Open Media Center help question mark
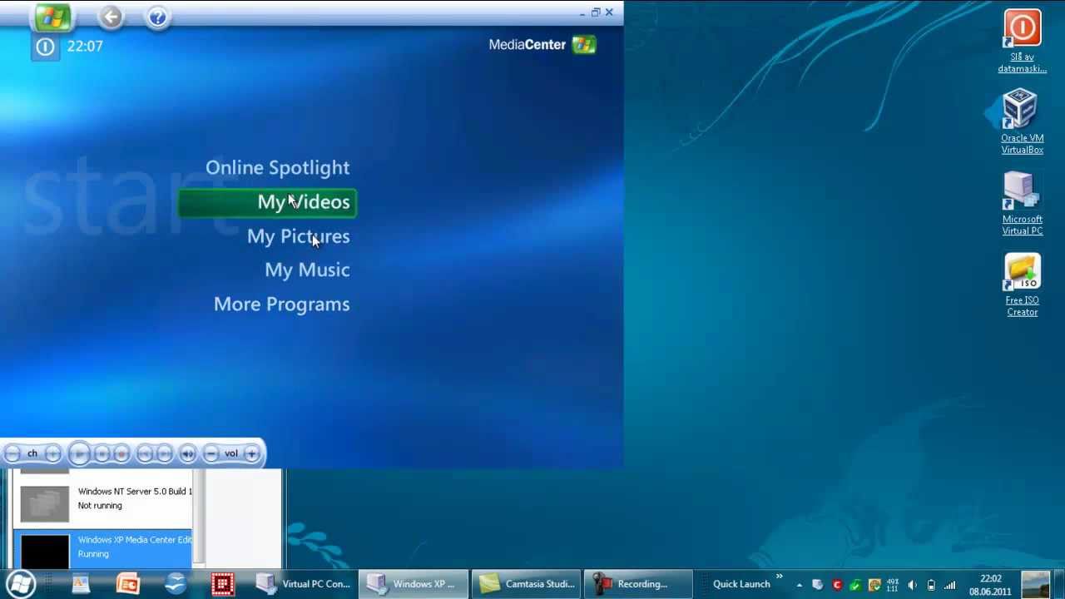 tap(157, 17)
